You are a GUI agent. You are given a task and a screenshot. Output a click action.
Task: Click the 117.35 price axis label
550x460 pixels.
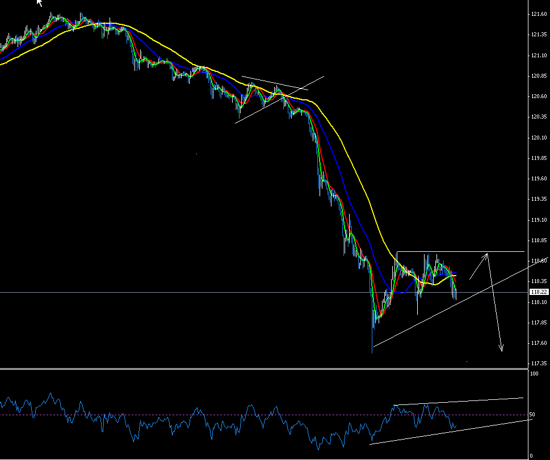tap(539, 364)
